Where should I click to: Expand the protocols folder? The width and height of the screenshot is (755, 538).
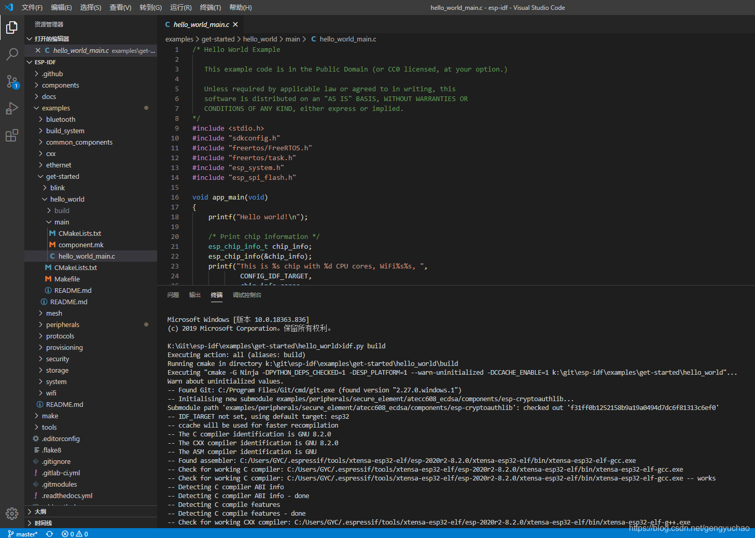coord(91,336)
